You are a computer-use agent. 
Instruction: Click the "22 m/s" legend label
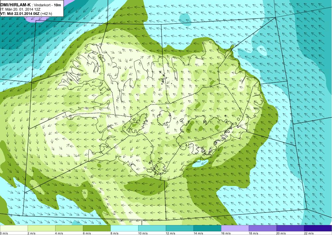(309, 233)
